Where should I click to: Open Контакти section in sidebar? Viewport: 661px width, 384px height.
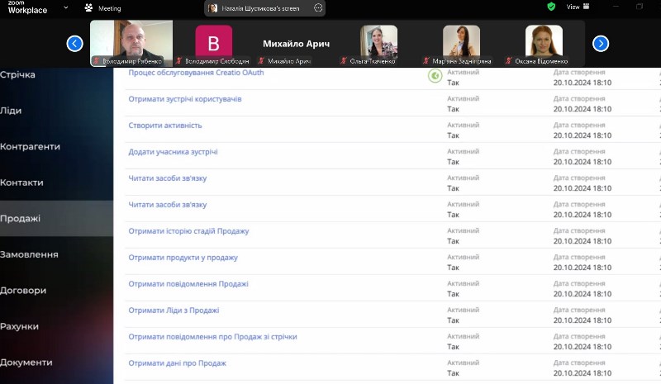22,183
